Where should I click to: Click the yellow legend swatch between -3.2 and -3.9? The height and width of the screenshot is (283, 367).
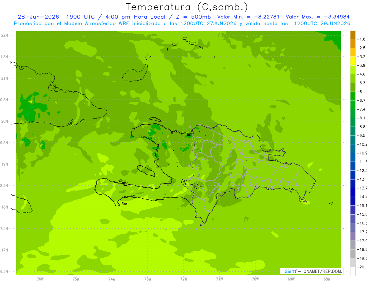point(353,61)
